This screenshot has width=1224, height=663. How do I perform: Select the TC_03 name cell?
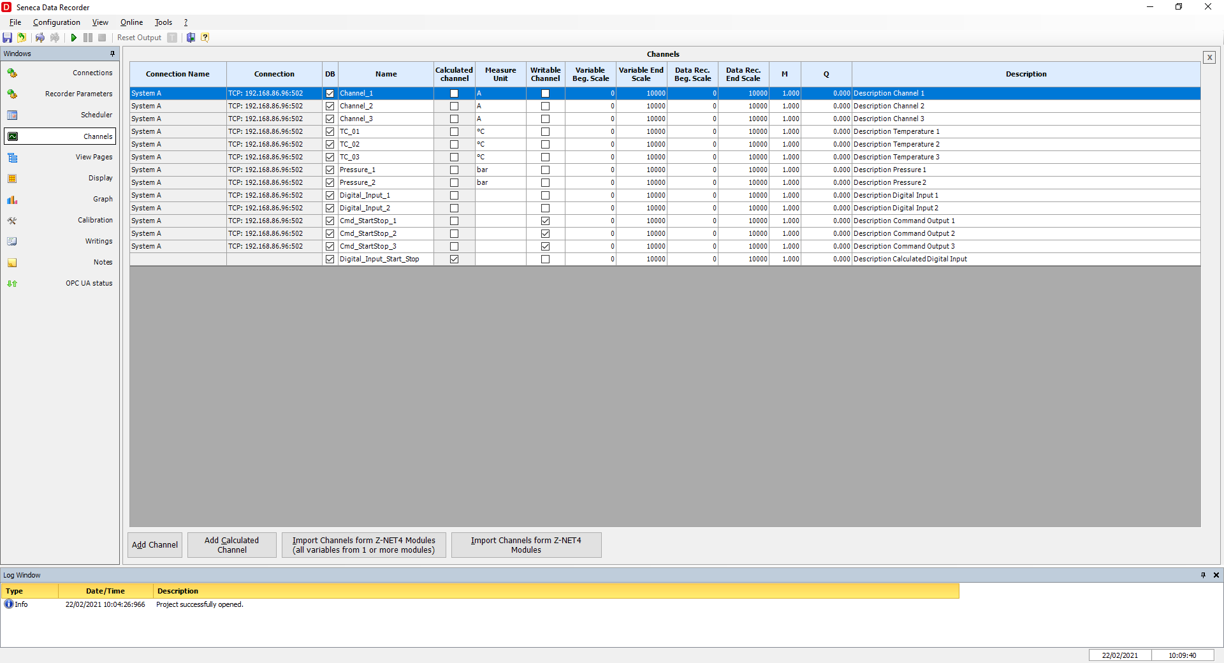[386, 157]
